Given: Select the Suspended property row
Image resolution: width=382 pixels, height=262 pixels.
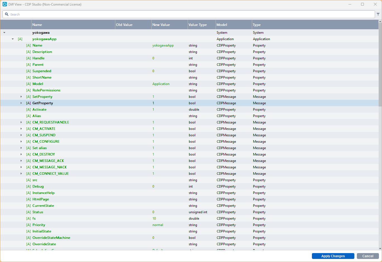Looking at the screenshot, I should (189, 71).
